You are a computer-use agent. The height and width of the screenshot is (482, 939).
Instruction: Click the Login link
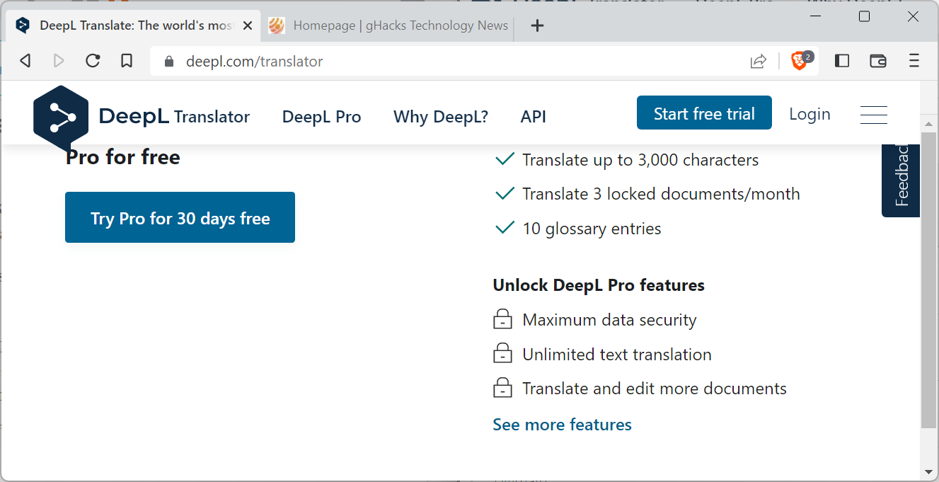point(809,113)
